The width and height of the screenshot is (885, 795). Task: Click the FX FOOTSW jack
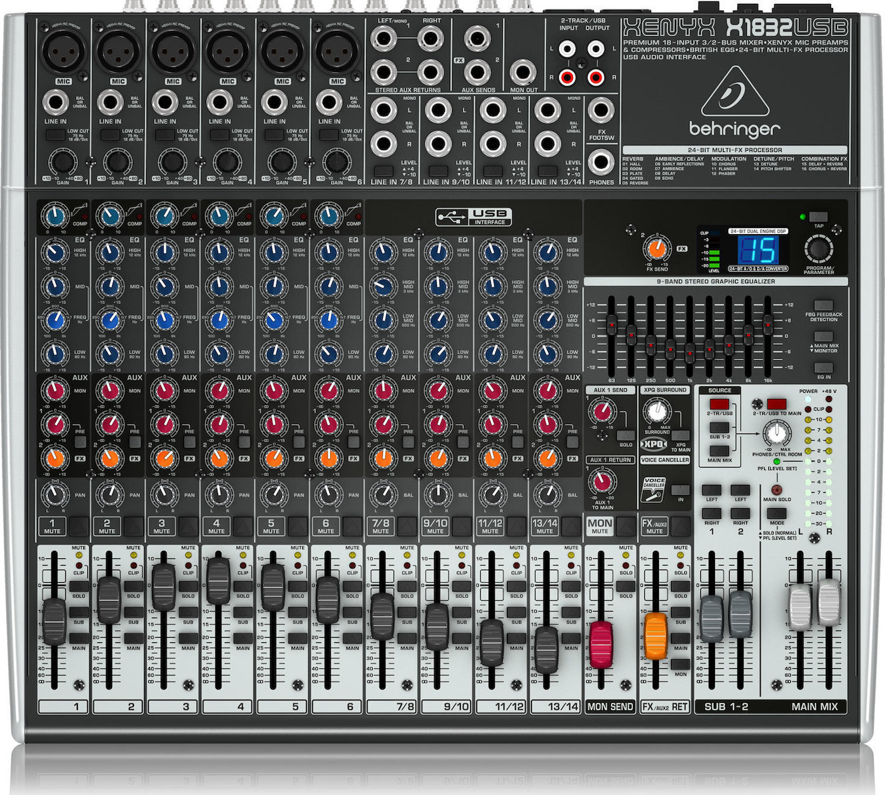pyautogui.click(x=602, y=111)
